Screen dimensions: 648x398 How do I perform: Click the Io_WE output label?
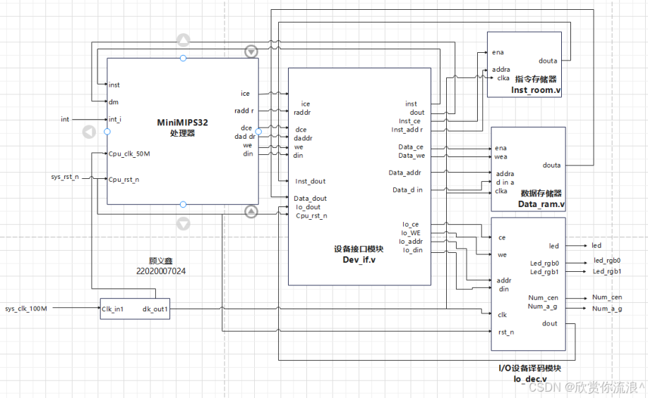pyautogui.click(x=411, y=233)
